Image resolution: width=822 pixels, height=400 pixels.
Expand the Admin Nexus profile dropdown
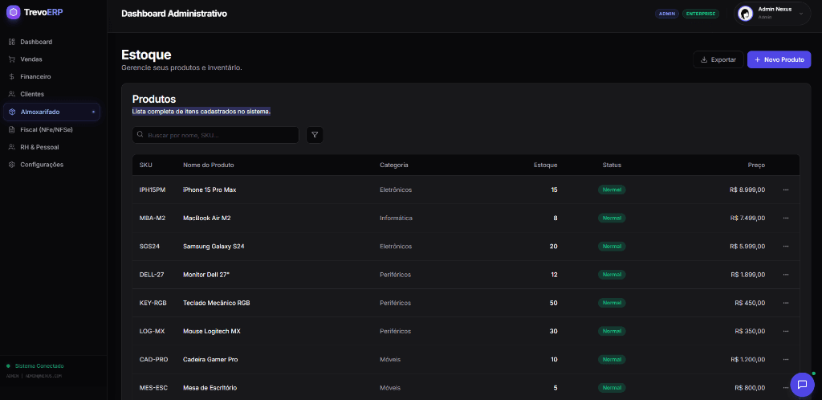tap(800, 14)
